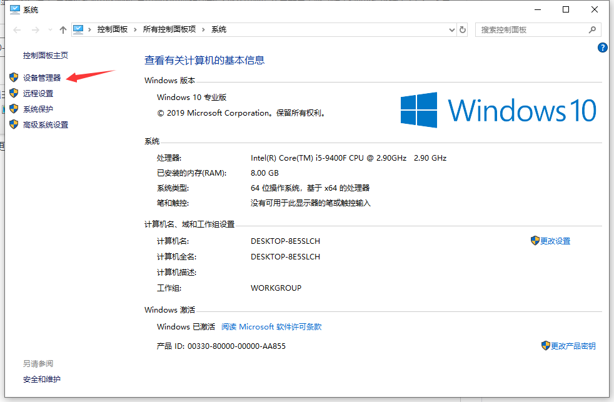Click the Back navigation arrow

click(x=18, y=30)
